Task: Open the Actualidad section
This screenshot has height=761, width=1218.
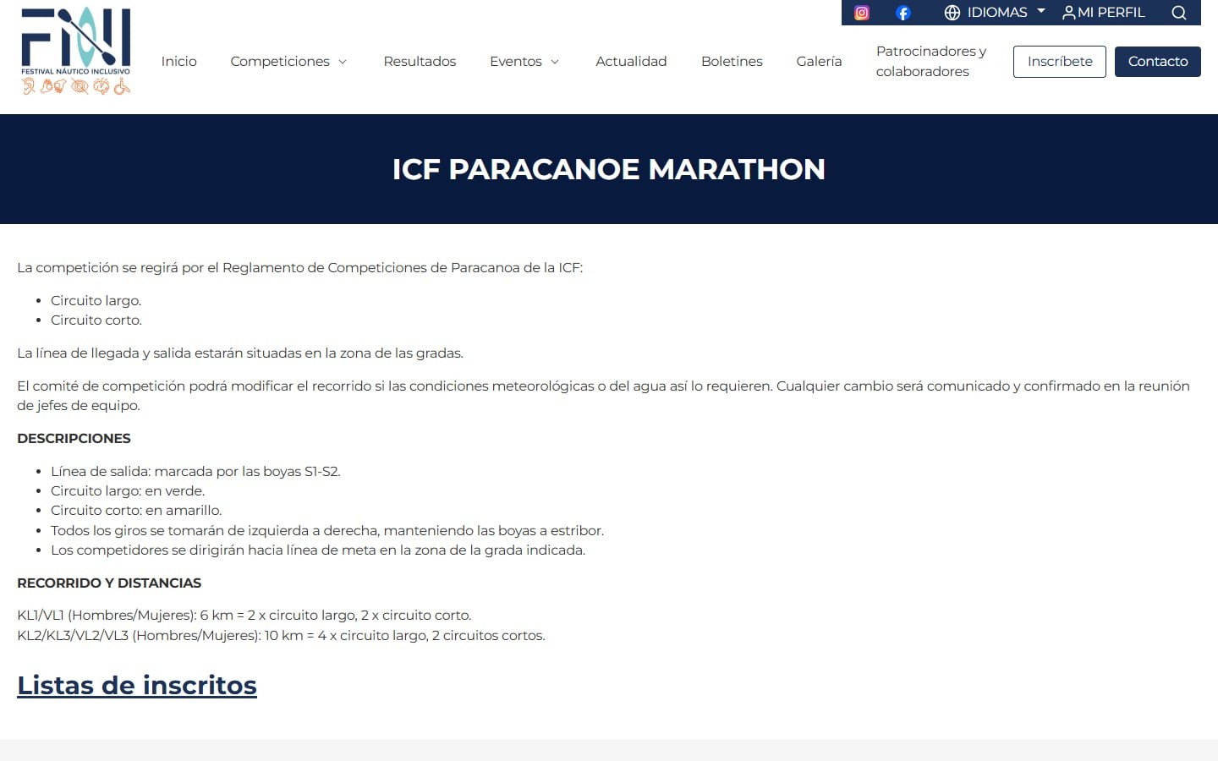Action: coord(631,61)
